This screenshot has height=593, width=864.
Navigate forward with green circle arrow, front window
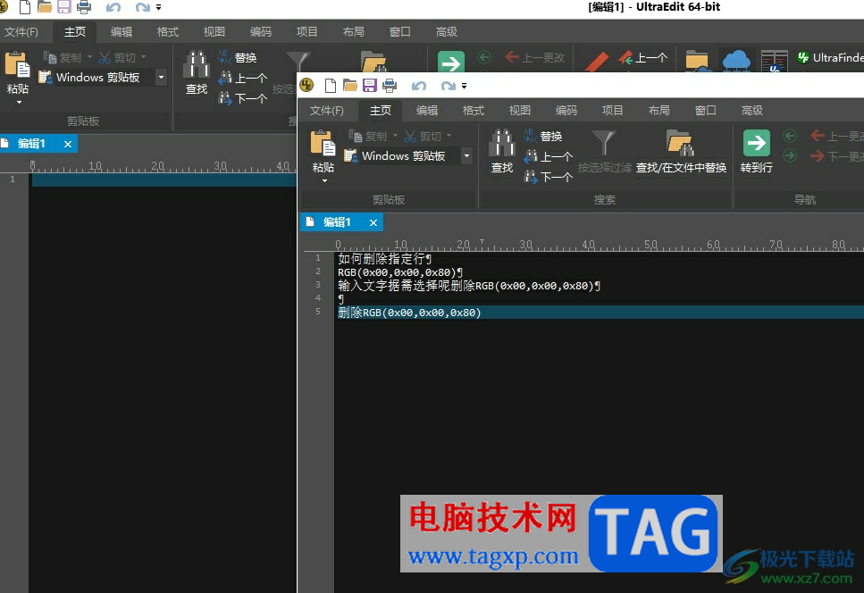790,155
